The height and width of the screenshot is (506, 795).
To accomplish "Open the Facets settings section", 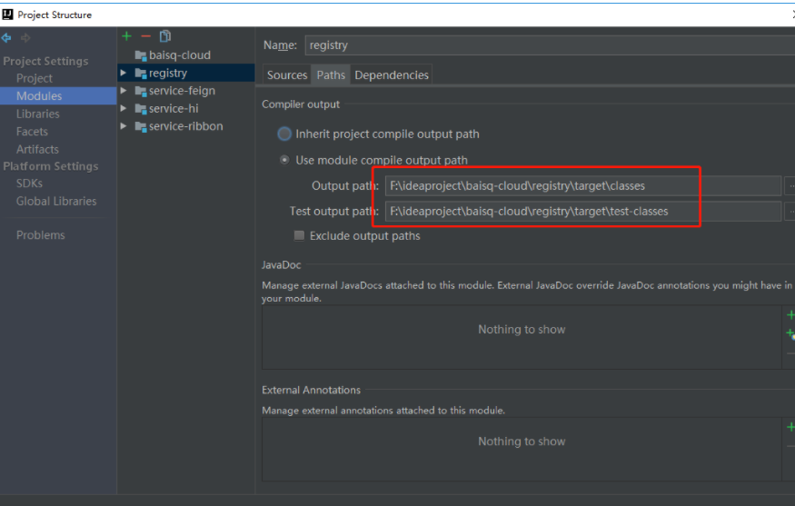I will click(x=32, y=132).
